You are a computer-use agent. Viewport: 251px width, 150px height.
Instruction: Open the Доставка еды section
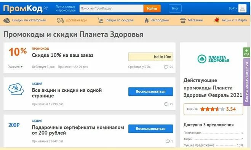coord(76,20)
